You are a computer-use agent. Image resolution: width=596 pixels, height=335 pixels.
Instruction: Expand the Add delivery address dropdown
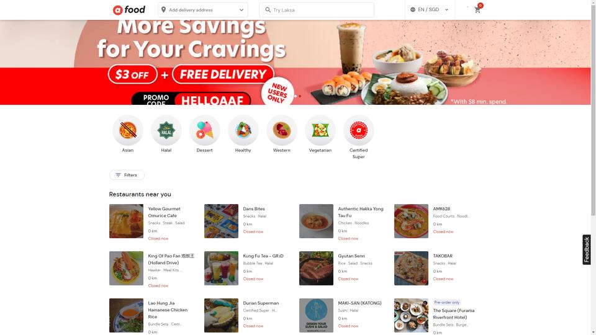click(x=202, y=10)
